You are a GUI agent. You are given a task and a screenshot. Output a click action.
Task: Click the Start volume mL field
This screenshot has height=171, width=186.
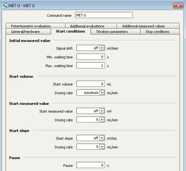(91, 84)
